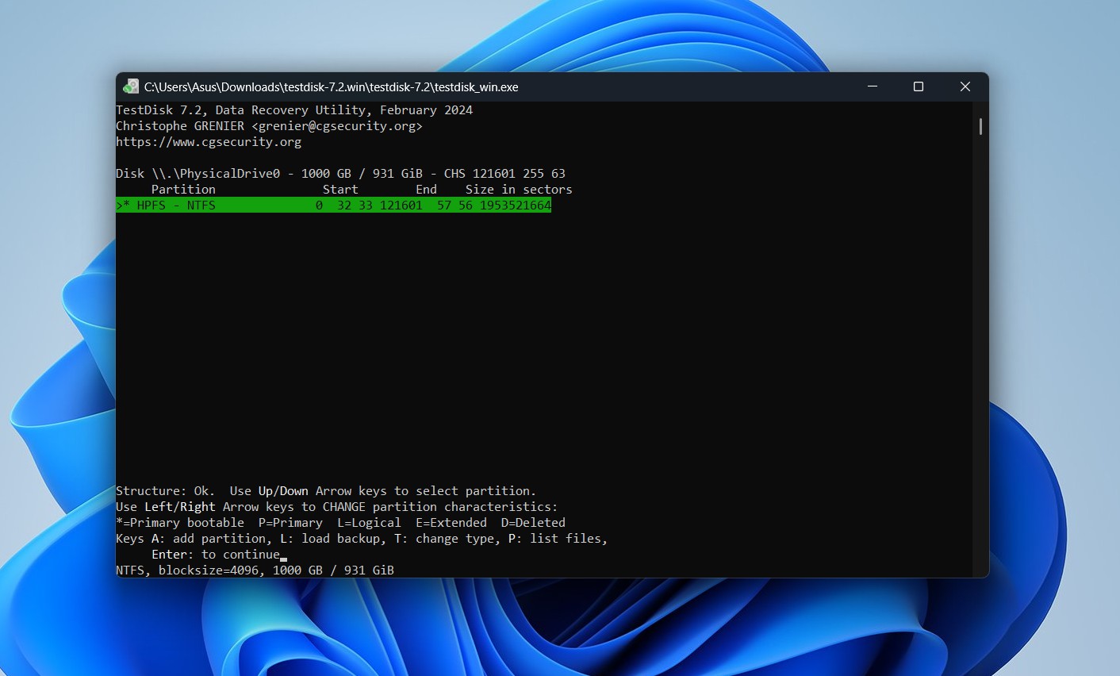Click the 'End' column header
Image resolution: width=1120 pixels, height=676 pixels.
pyautogui.click(x=426, y=190)
